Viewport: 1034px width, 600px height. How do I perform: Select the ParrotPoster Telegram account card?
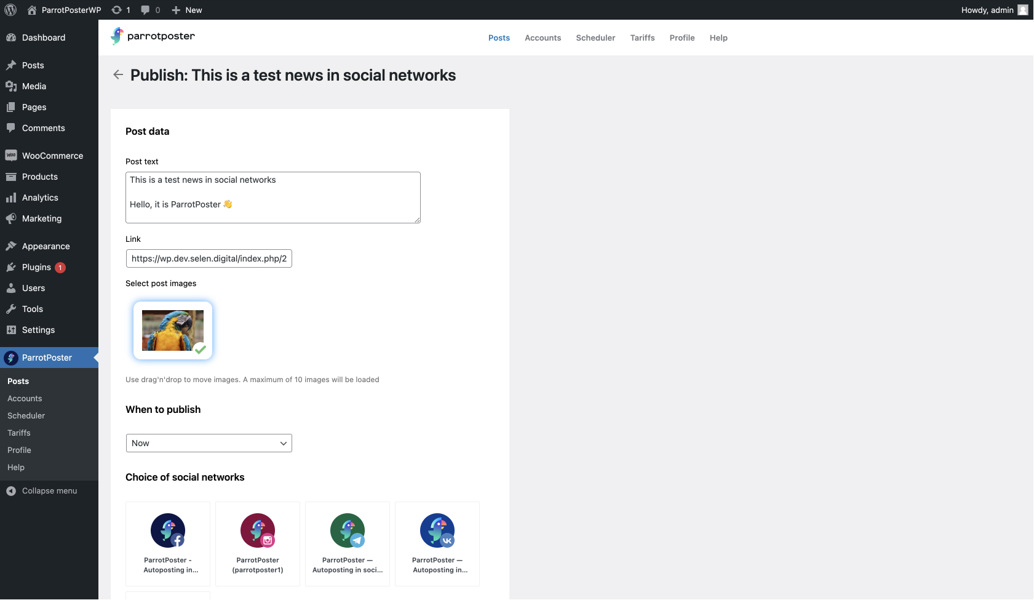click(x=348, y=544)
